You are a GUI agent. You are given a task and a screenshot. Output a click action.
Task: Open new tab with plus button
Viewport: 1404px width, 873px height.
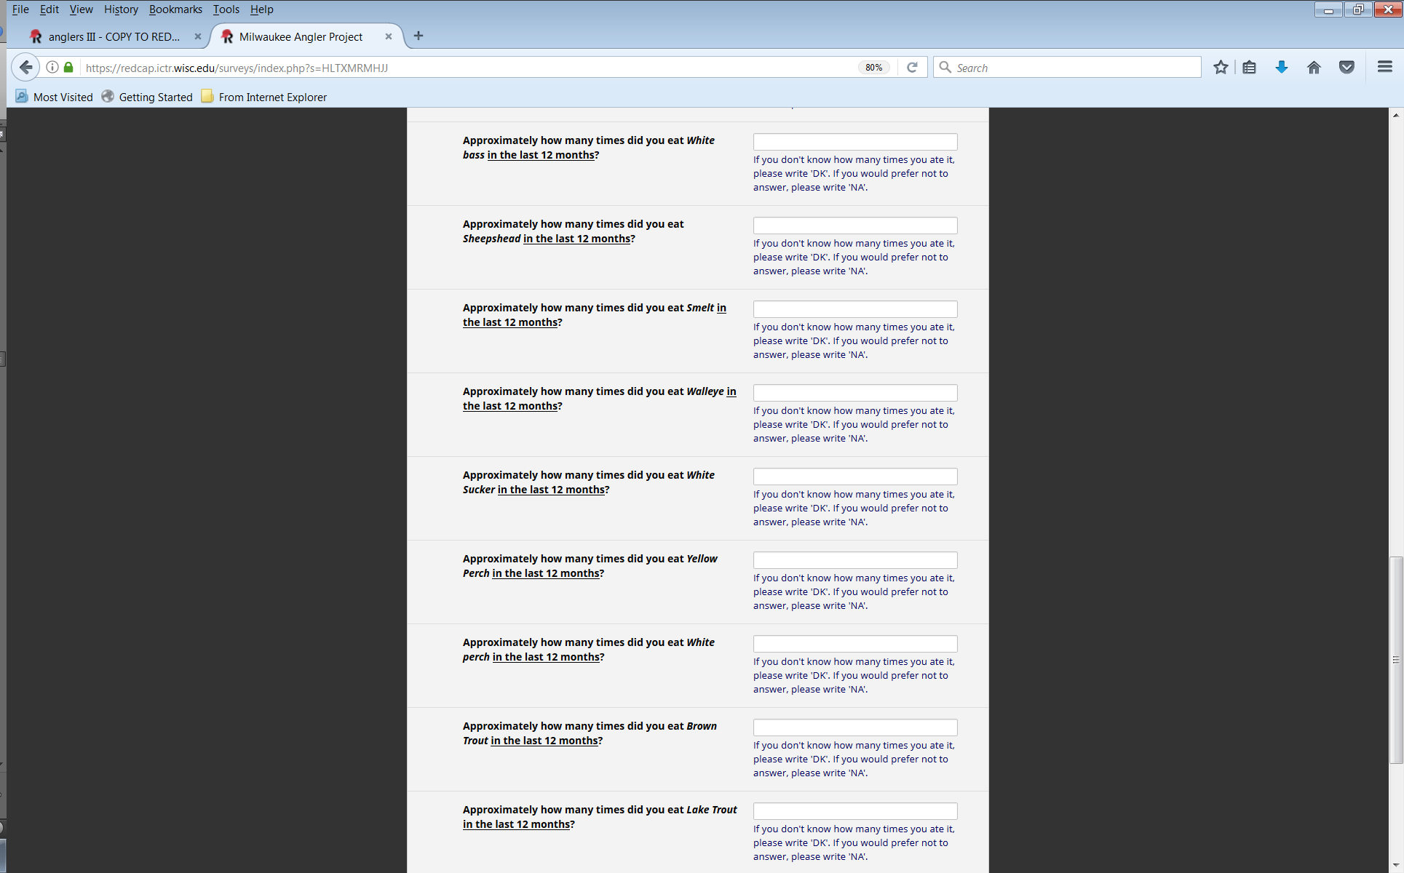(419, 36)
